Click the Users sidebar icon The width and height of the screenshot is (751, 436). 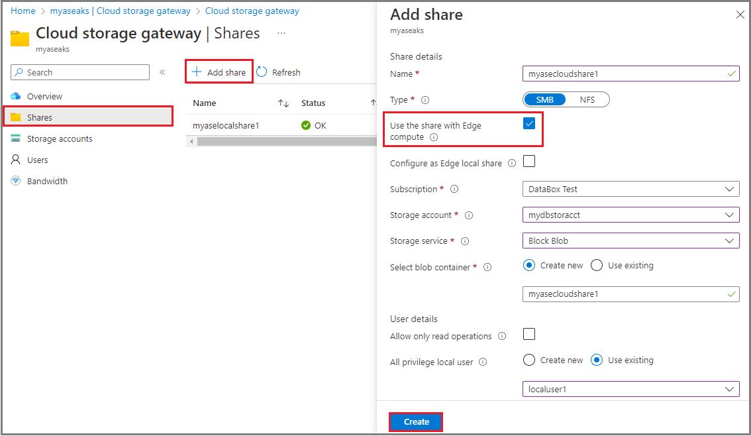15,160
